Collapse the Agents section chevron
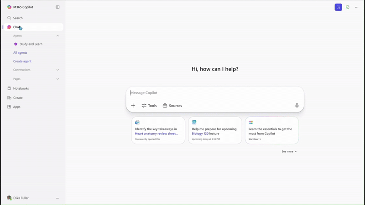Viewport: 365px width, 205px height. (57, 36)
